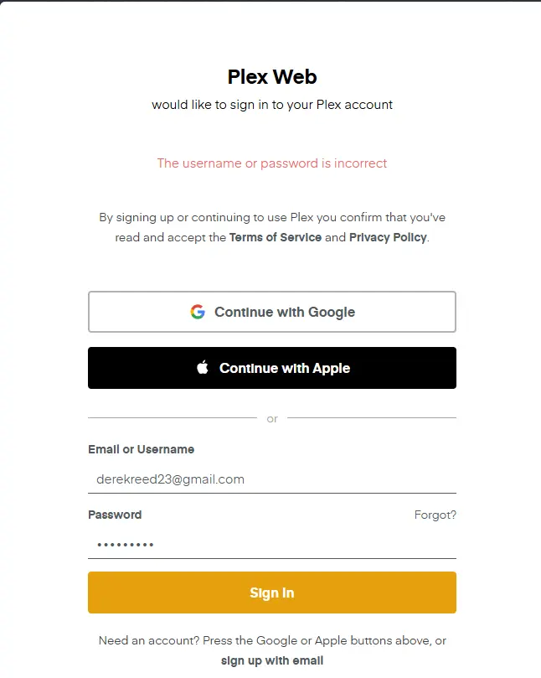
Task: Click the Email or Username label
Action: (142, 450)
